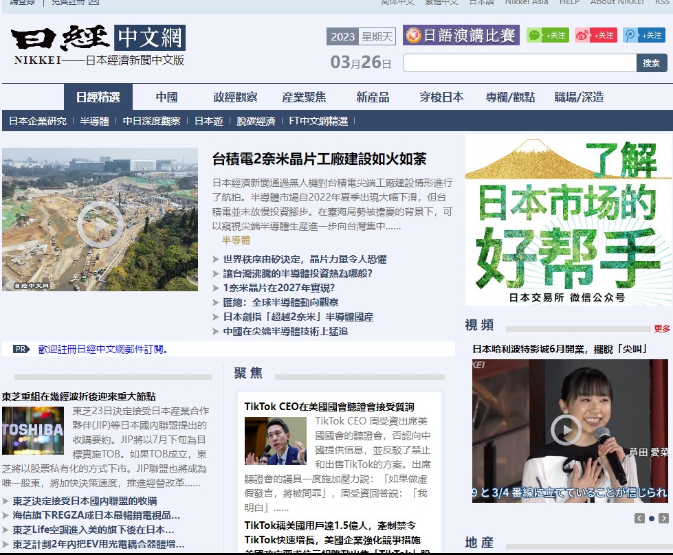Click the blue P follow icon
This screenshot has height=555, width=673.
point(643,36)
